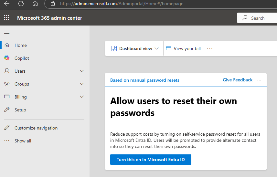This screenshot has width=277, height=177.
Task: Open Copilot from the sidebar icon
Action: click(7, 58)
